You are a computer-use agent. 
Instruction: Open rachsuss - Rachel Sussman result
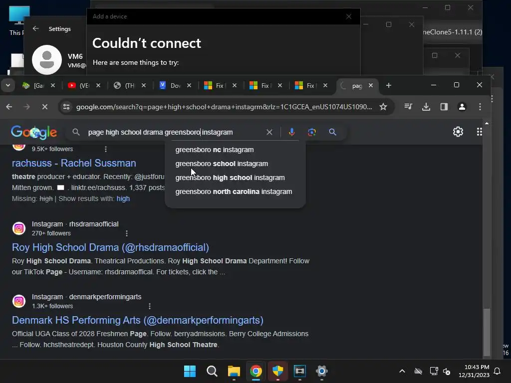click(74, 163)
